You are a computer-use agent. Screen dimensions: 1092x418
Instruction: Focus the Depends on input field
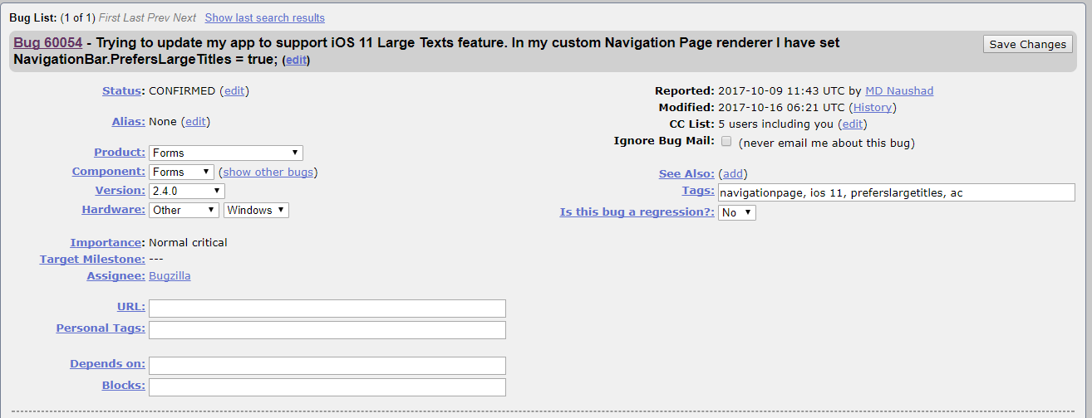click(x=327, y=366)
